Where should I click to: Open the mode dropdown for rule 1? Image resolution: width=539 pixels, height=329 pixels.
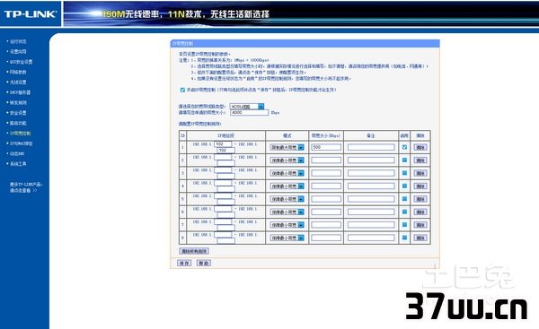[x=287, y=147]
